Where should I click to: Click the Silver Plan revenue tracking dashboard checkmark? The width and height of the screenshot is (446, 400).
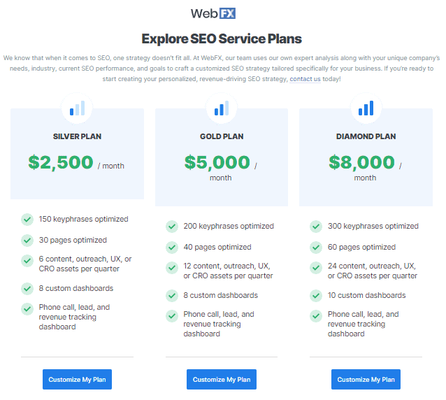[27, 308]
